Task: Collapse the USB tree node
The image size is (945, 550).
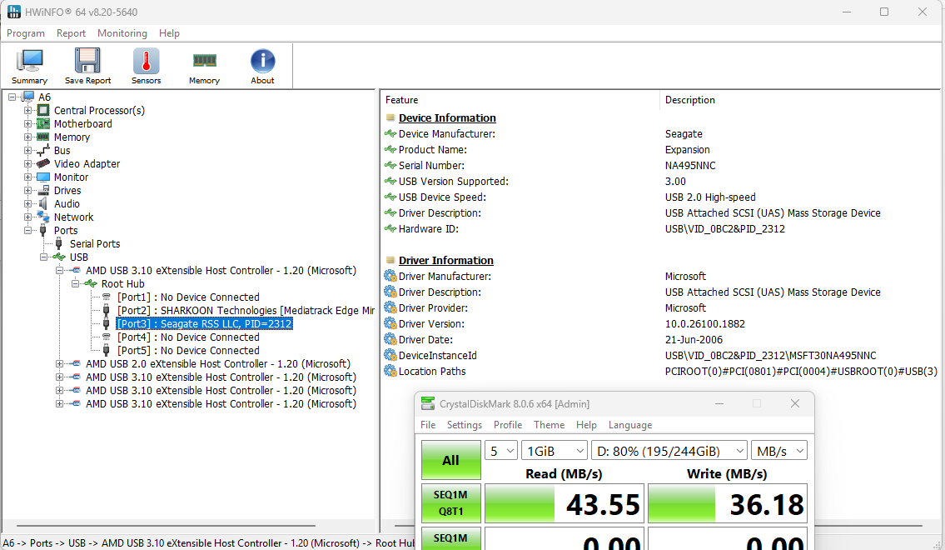Action: (43, 257)
